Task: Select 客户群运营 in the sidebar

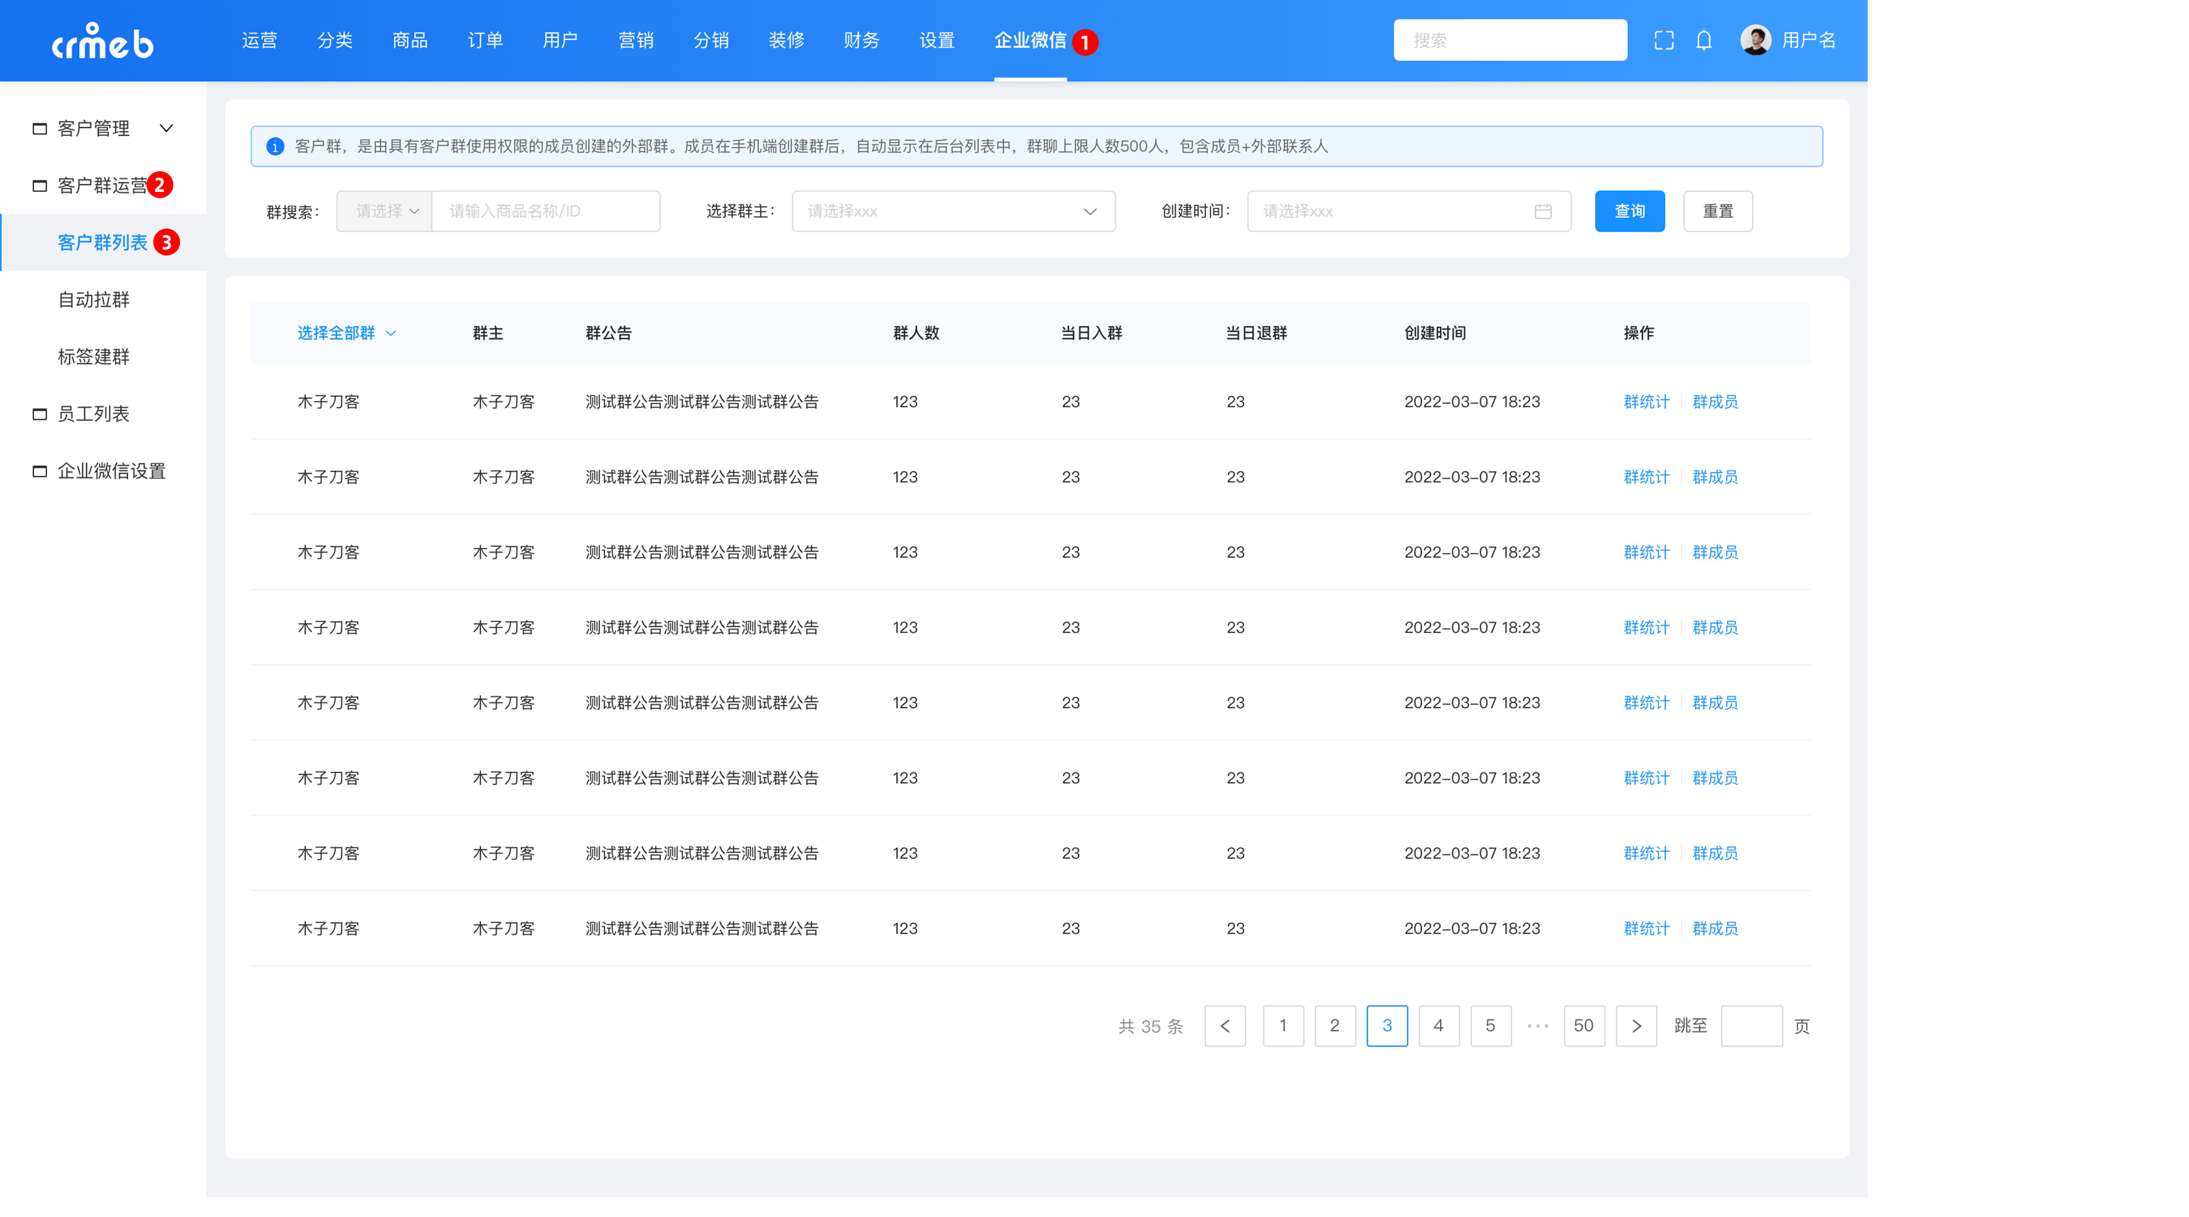Action: point(102,185)
